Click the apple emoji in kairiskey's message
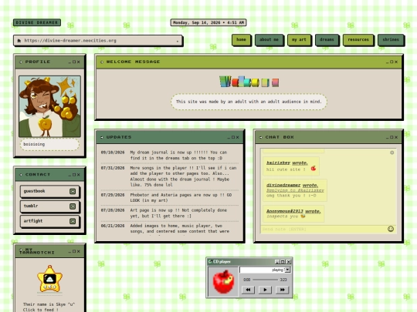 [314, 168]
